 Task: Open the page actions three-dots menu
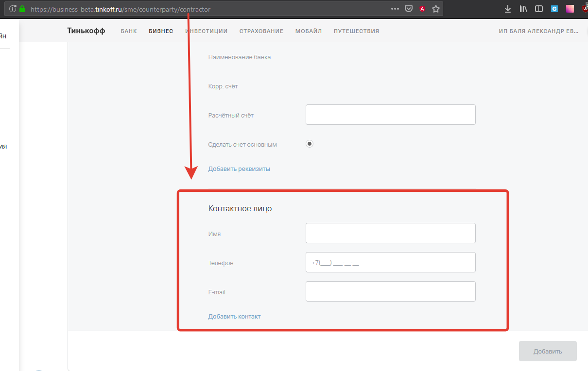tap(395, 9)
